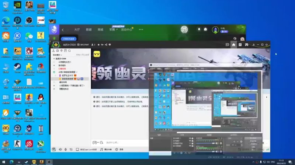Viewport: 295px width, 165px height.
Task: Expand the last channel in YY tree
Action: tap(54, 89)
